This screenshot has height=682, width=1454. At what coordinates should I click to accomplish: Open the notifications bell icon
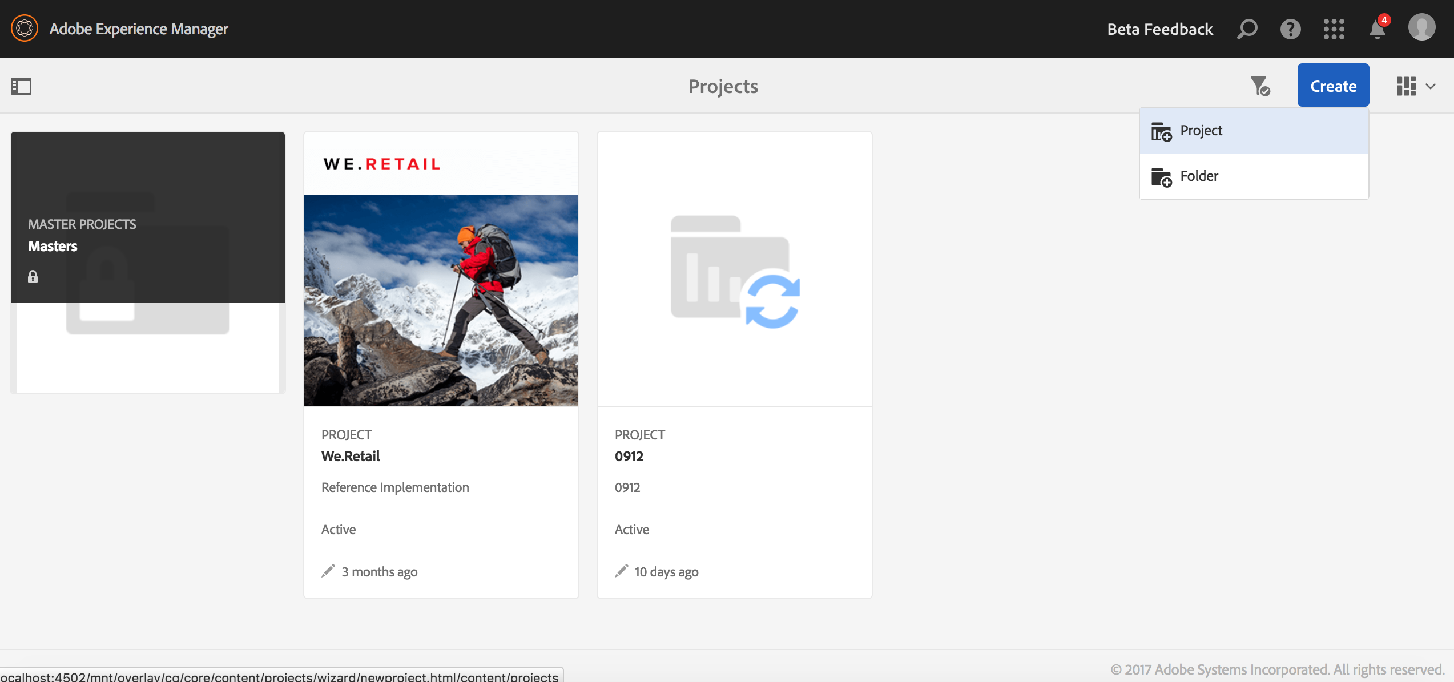(x=1377, y=30)
